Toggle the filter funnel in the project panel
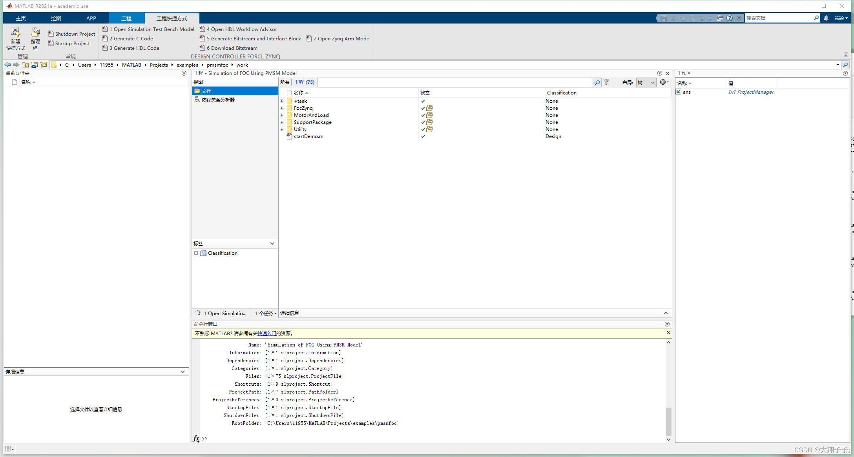 tap(606, 82)
